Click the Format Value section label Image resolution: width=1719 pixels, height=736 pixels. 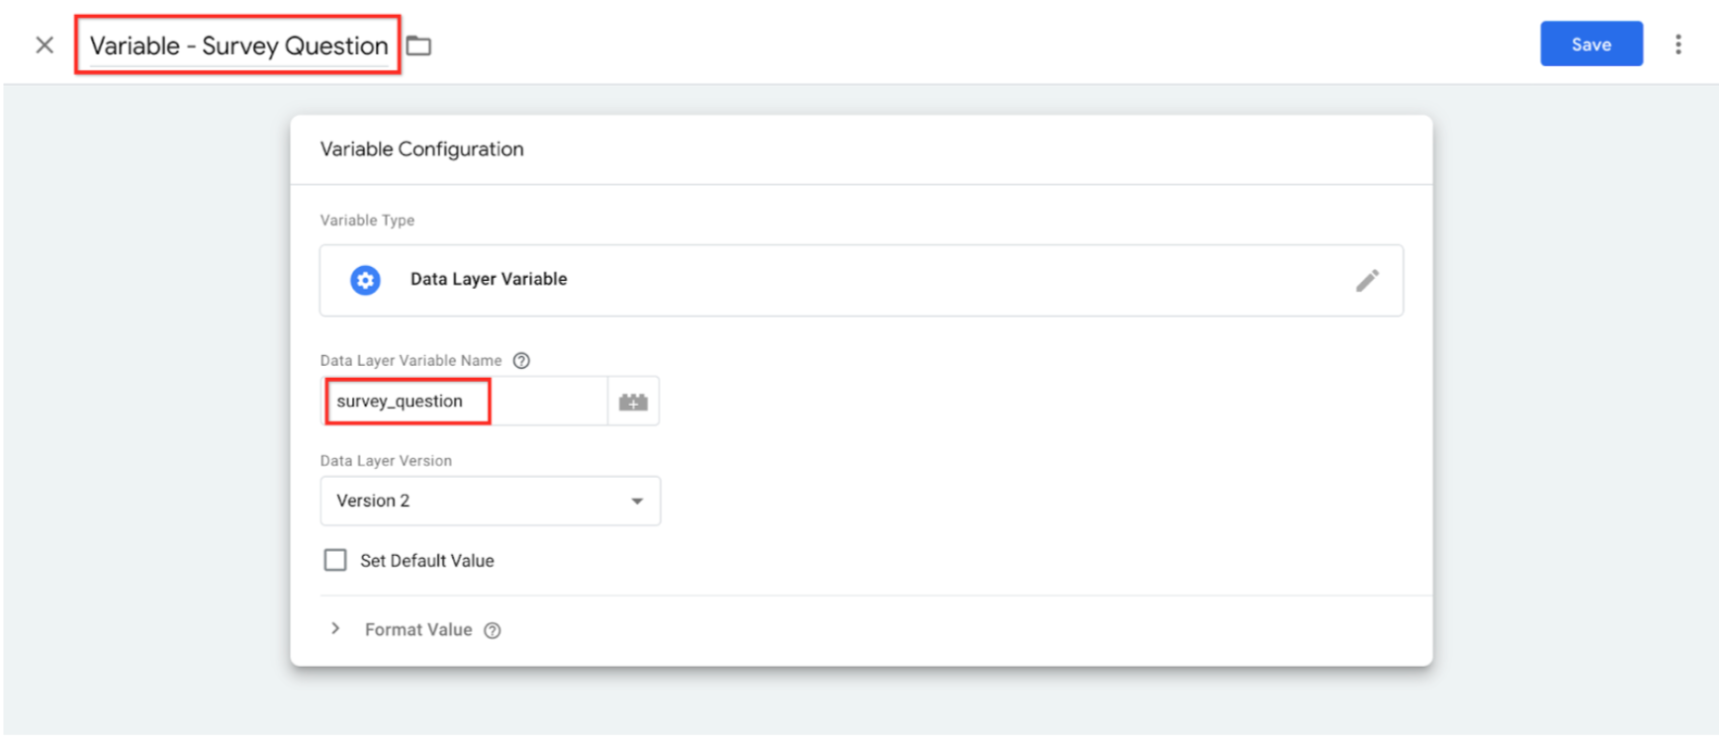point(417,630)
